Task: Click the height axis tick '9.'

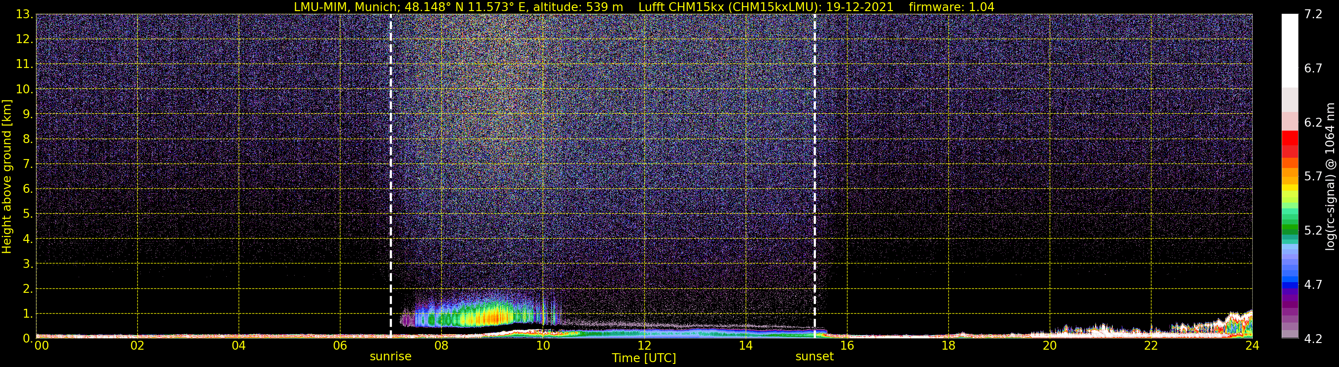Action: [27, 114]
